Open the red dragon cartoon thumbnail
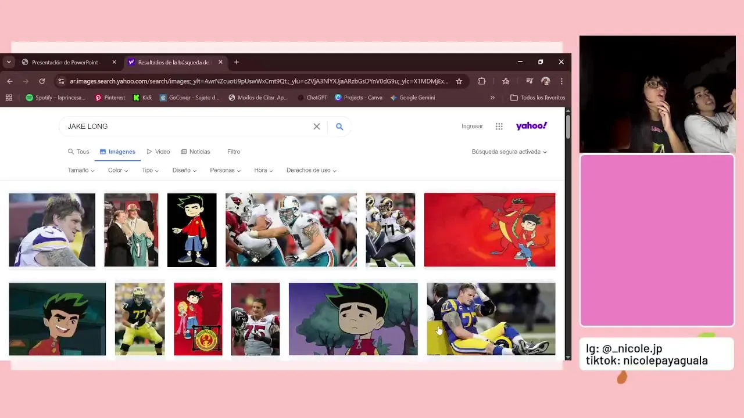The image size is (744, 418). click(489, 230)
